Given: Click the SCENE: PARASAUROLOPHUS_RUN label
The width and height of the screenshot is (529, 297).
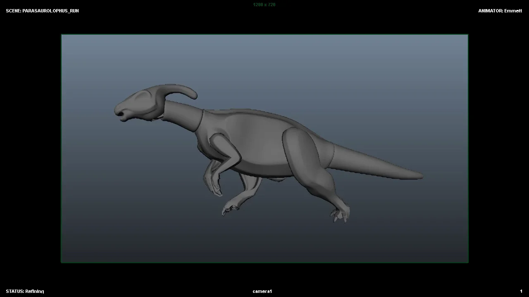Looking at the screenshot, I should click(x=42, y=11).
